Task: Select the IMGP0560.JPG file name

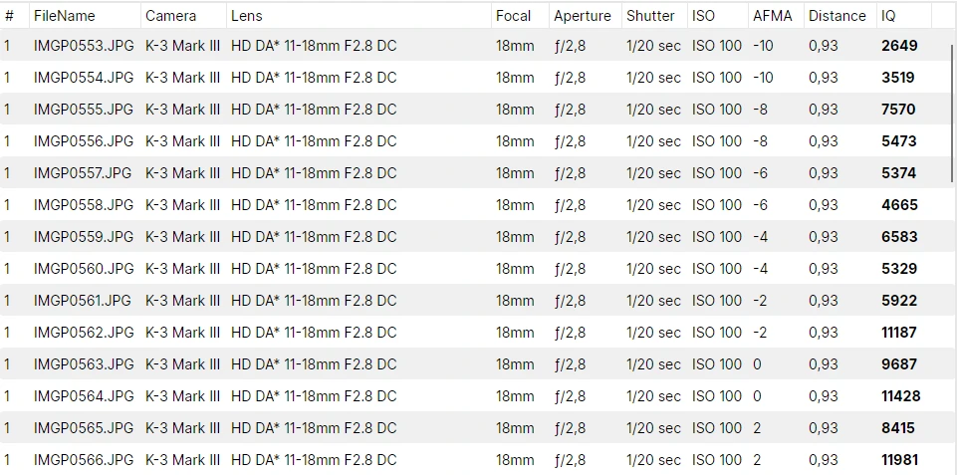Action: click(84, 269)
